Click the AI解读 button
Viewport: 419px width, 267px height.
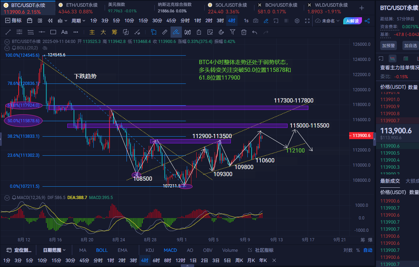[352, 21]
